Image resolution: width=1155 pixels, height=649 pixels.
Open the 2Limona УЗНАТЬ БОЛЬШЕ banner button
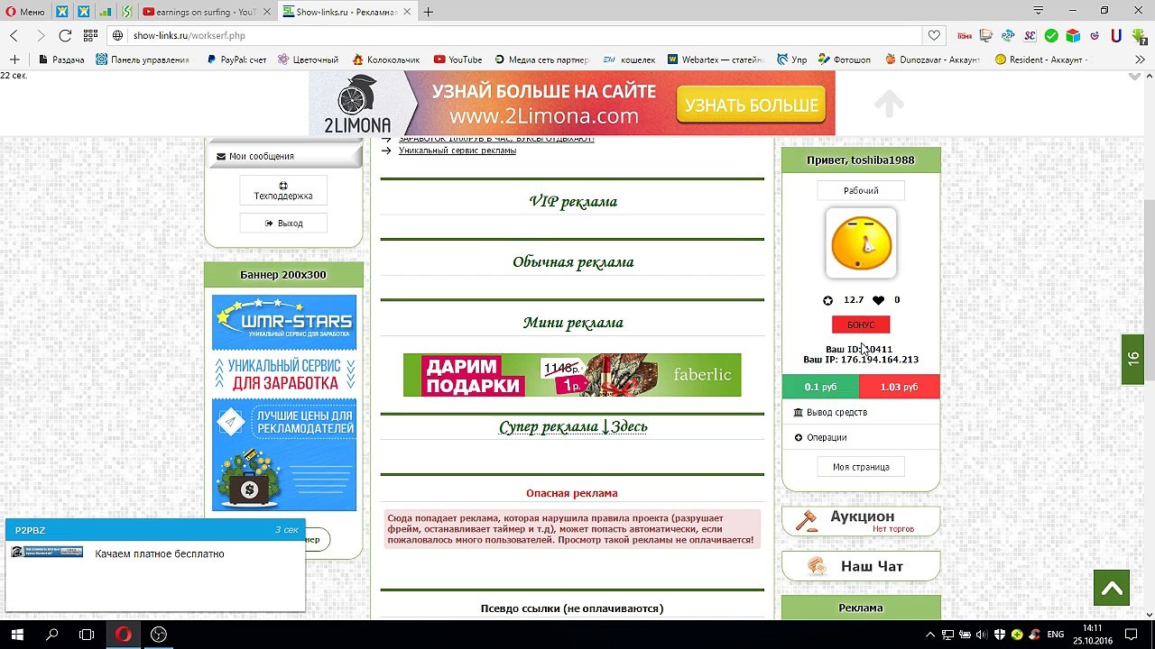pyautogui.click(x=751, y=105)
